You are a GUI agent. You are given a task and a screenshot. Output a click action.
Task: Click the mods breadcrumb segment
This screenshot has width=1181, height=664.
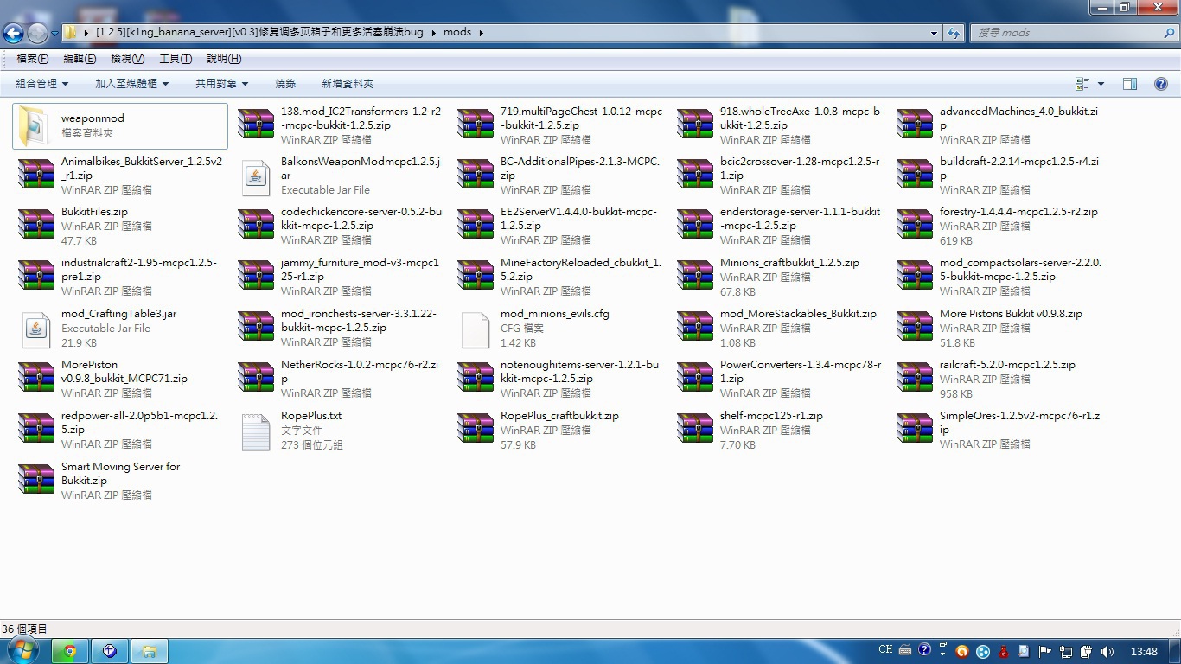tap(457, 33)
